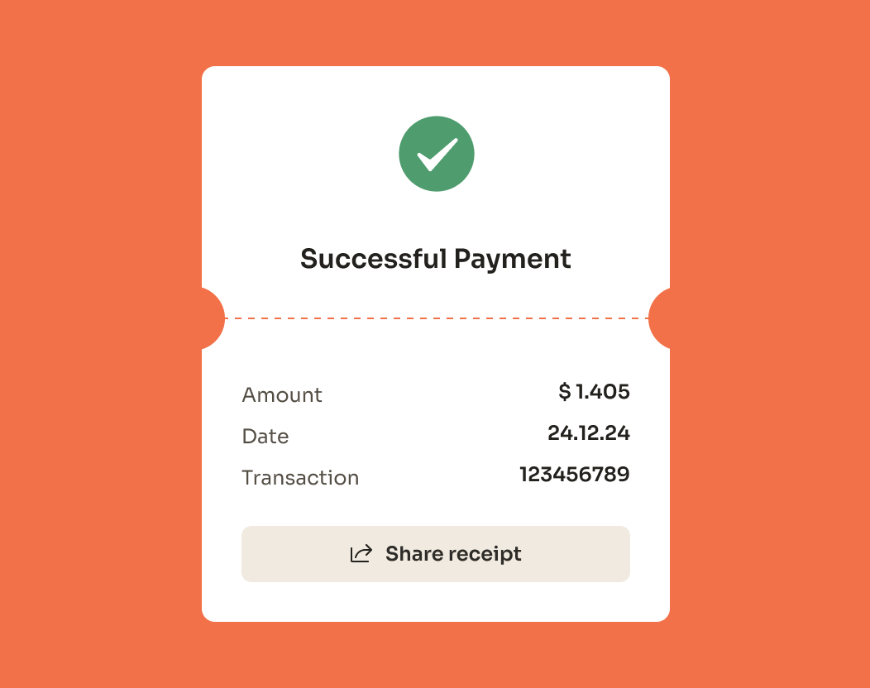Select the Transaction label

click(x=300, y=478)
